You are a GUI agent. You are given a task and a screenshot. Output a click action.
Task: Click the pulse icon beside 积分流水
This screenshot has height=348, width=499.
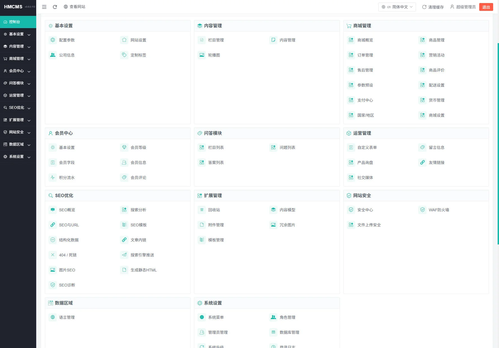(53, 178)
